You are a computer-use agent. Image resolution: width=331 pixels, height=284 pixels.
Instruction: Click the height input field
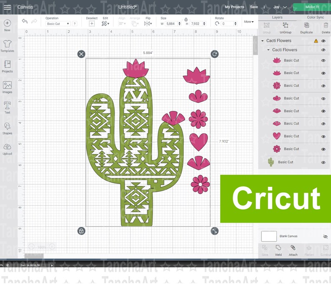click(196, 24)
